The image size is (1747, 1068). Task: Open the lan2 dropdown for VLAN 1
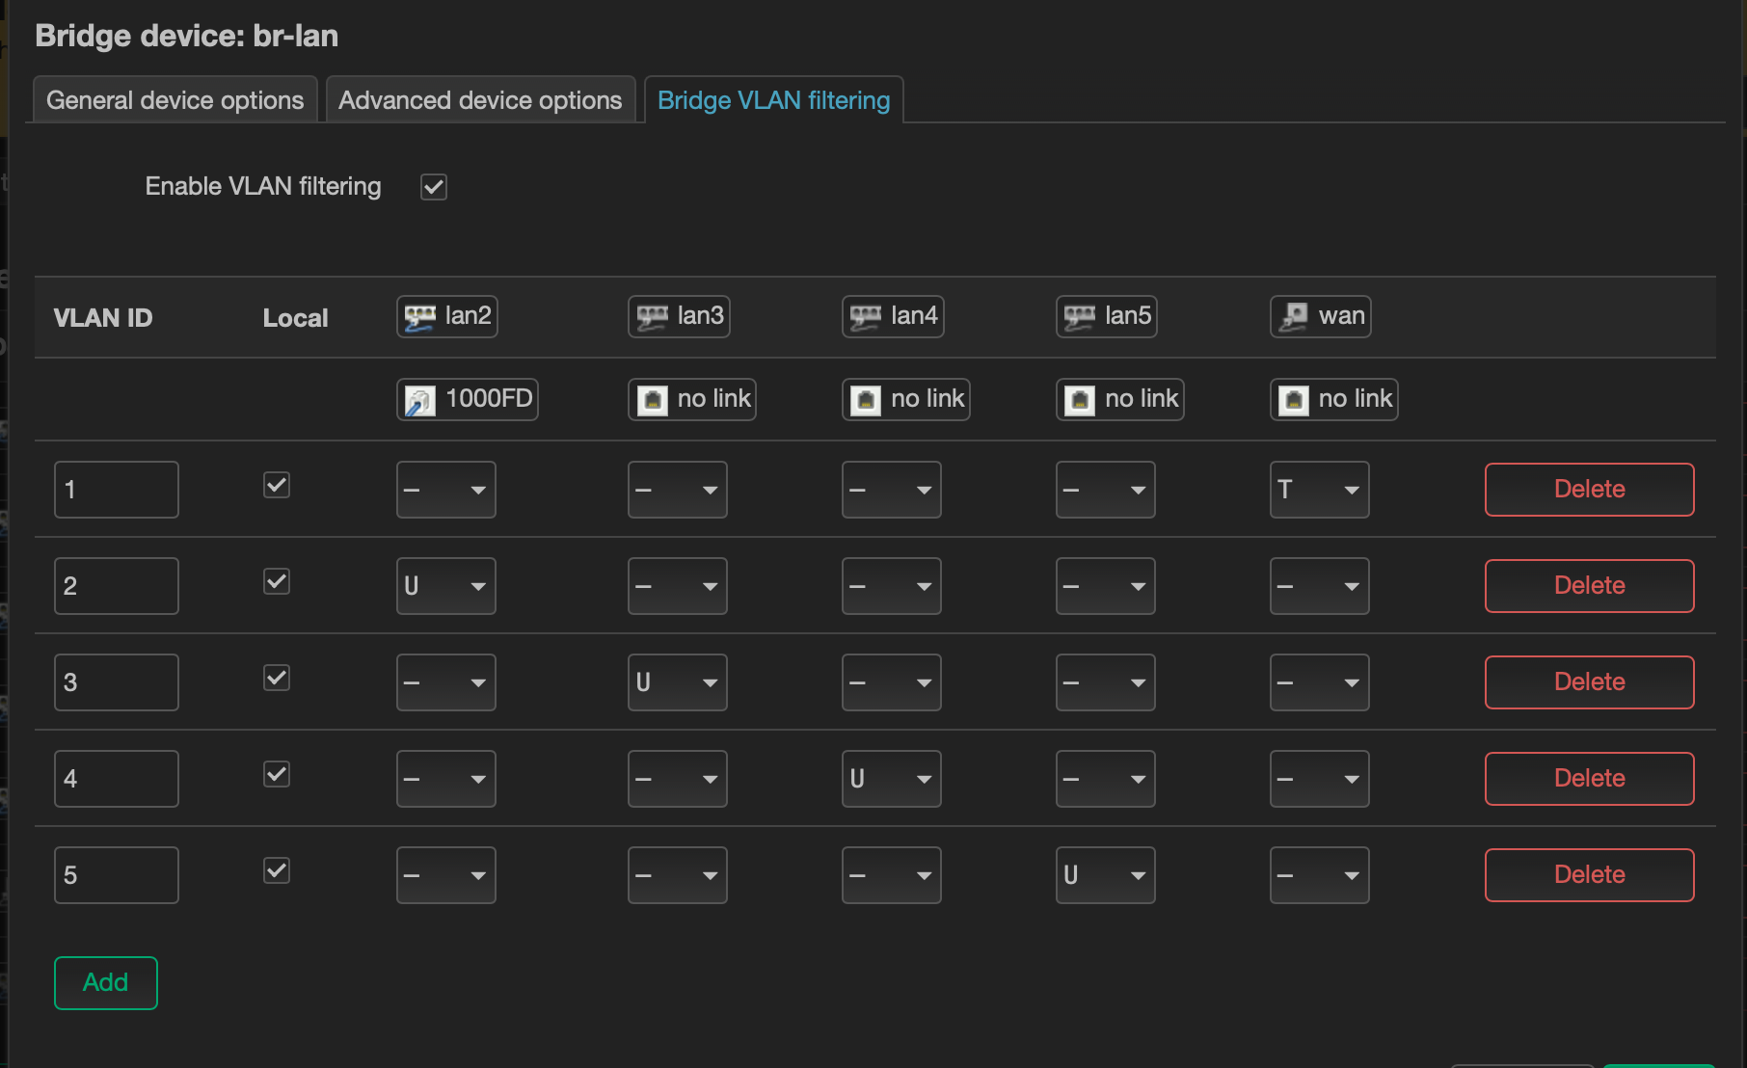tap(445, 490)
